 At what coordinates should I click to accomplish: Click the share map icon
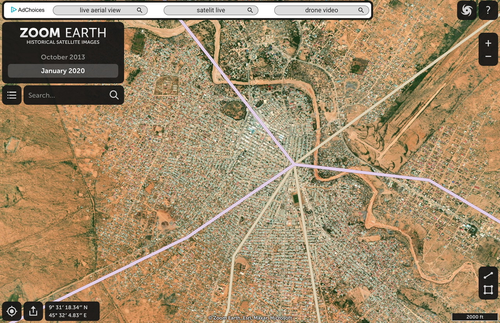click(33, 311)
